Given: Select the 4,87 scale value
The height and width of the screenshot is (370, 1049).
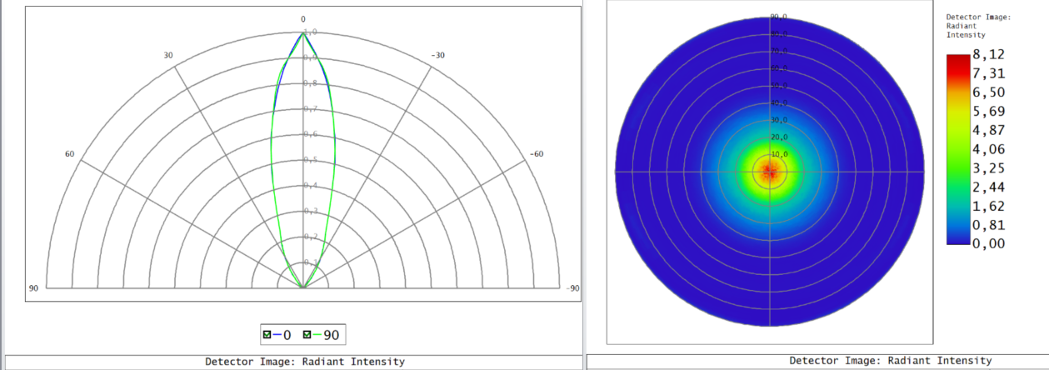Looking at the screenshot, I should click(990, 130).
